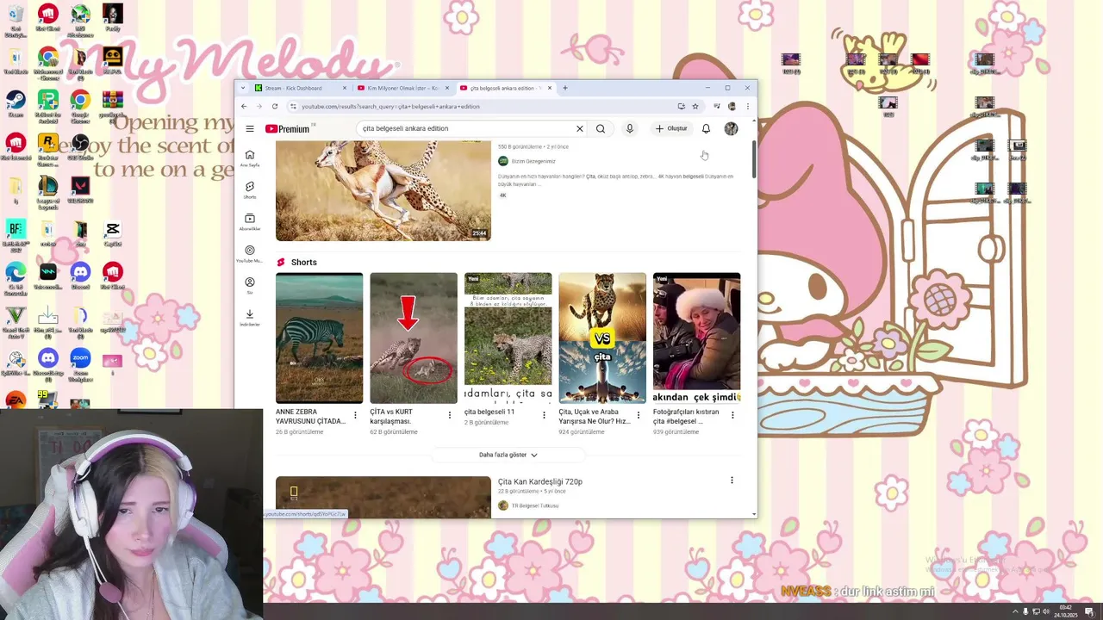Open the Shorts section heading
The width and height of the screenshot is (1103, 620).
click(x=304, y=262)
